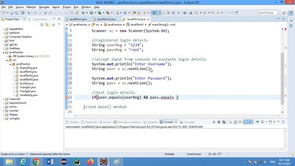This screenshot has width=295, height=166.
Task: Click the editor scroll down arrow
Action: tap(283, 112)
